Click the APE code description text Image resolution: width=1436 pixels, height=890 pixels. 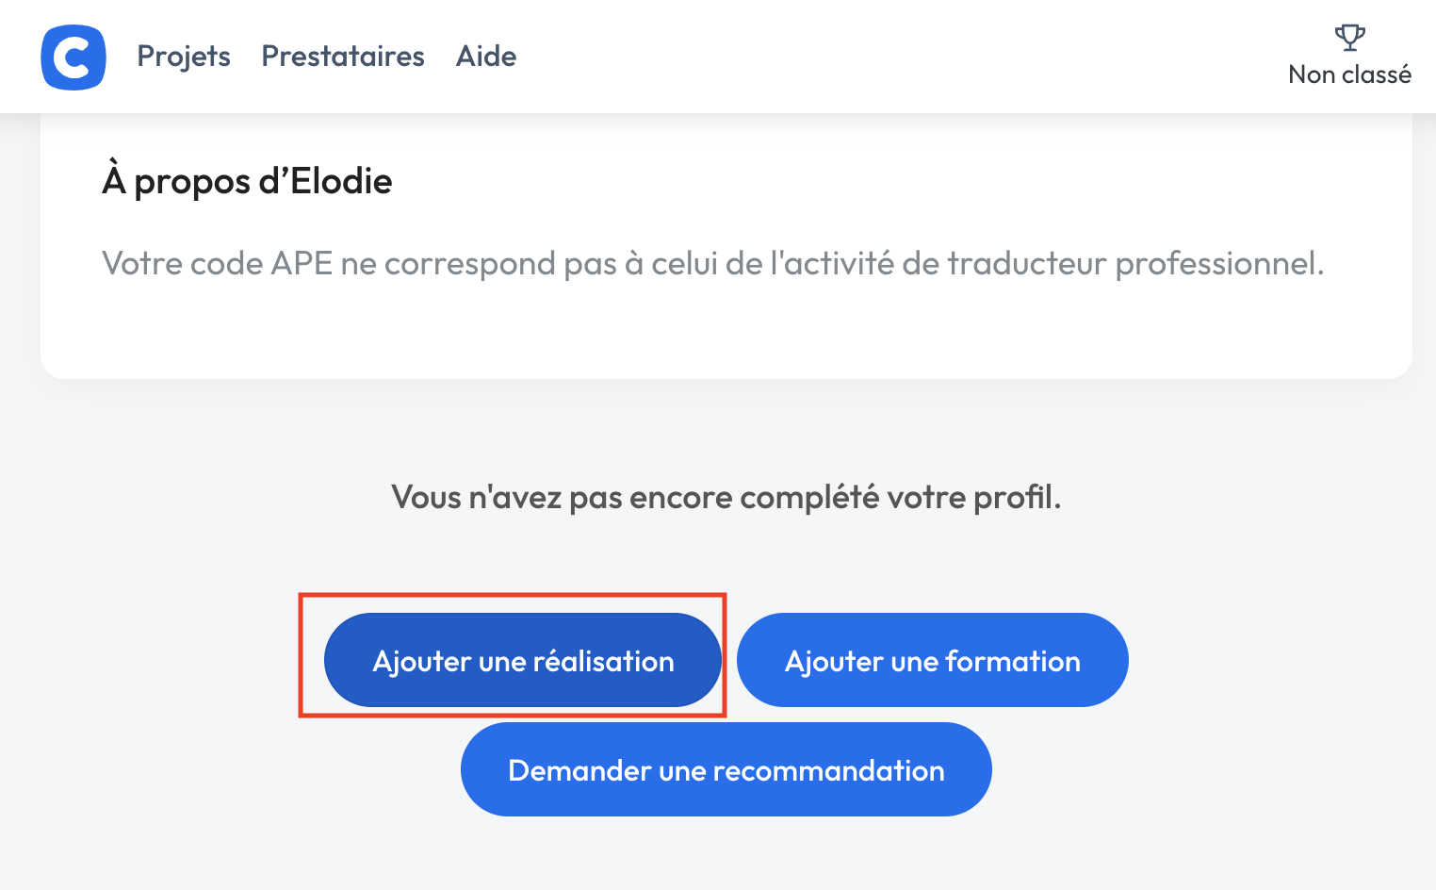[712, 264]
